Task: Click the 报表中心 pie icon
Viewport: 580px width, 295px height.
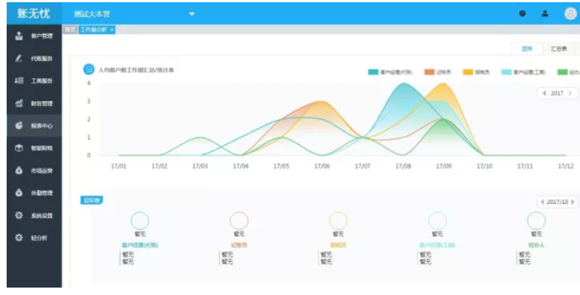Action: tap(19, 125)
